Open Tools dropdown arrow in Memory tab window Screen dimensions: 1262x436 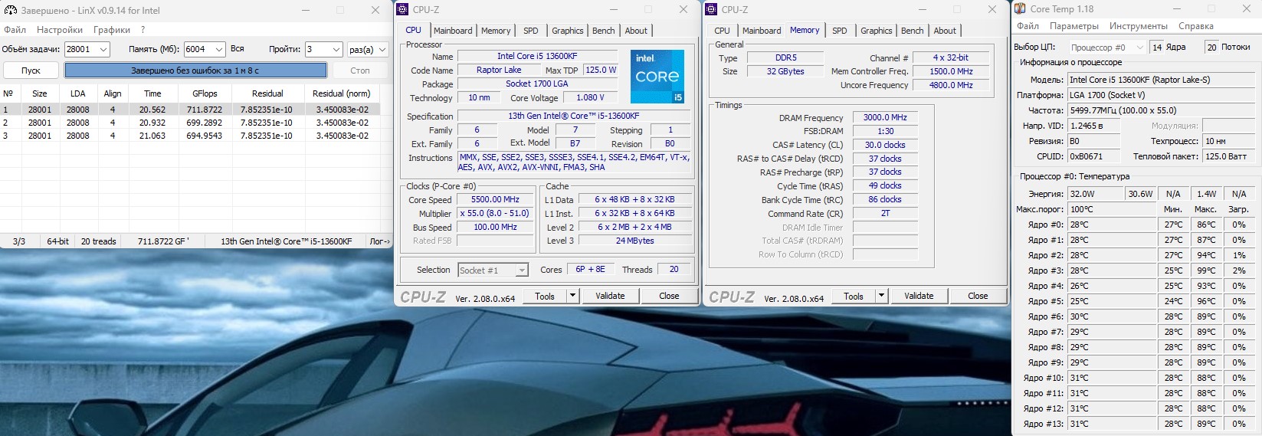point(881,296)
